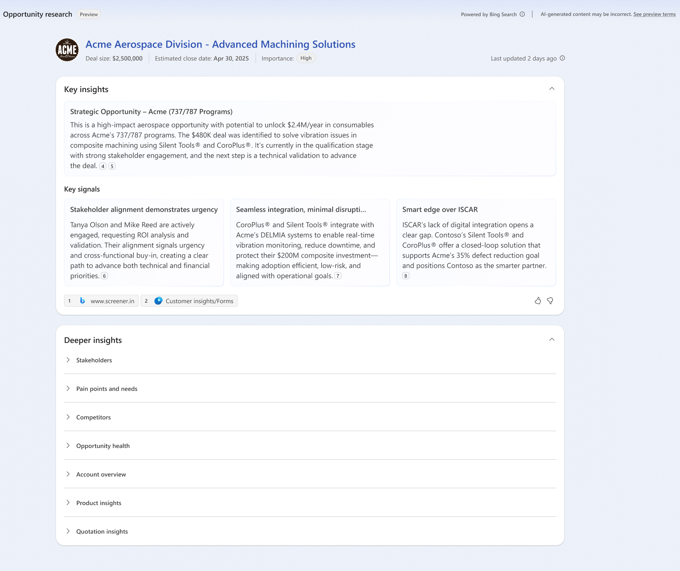This screenshot has height=571, width=680.
Task: Click the info icon next to Last updated
Action: tap(562, 58)
